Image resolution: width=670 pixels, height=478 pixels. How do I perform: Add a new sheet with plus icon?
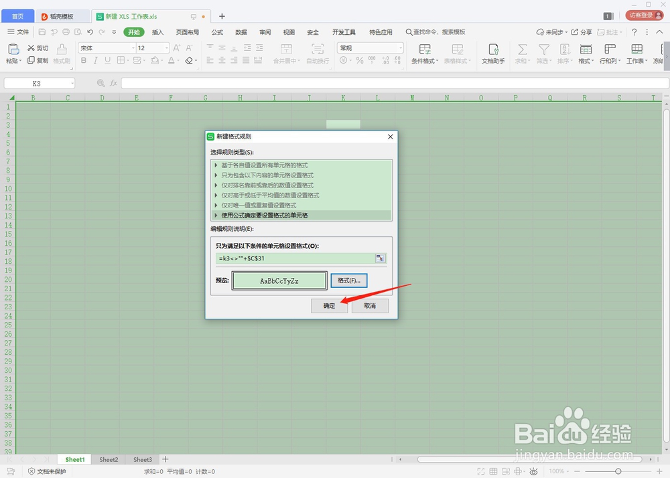(x=165, y=459)
